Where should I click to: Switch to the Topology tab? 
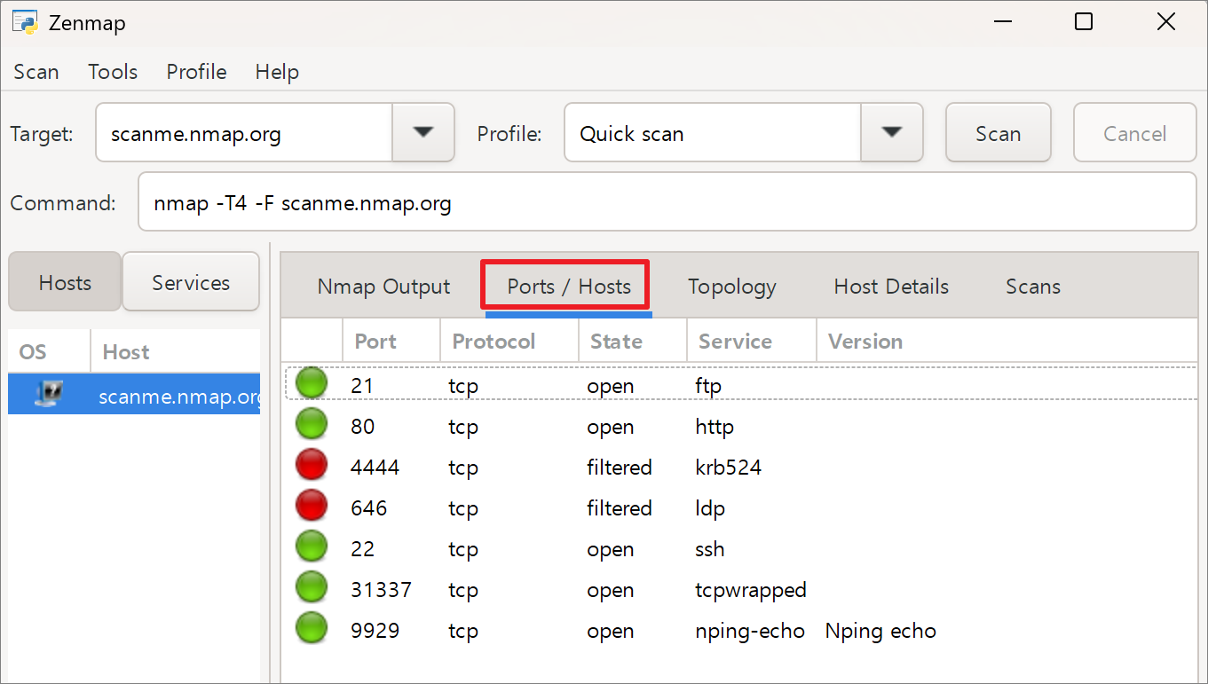[x=732, y=287]
